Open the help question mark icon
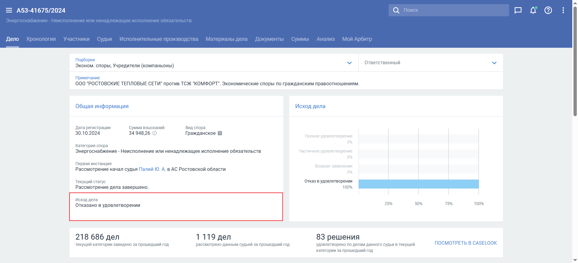Screen dimensions: 578x263 point(548,10)
